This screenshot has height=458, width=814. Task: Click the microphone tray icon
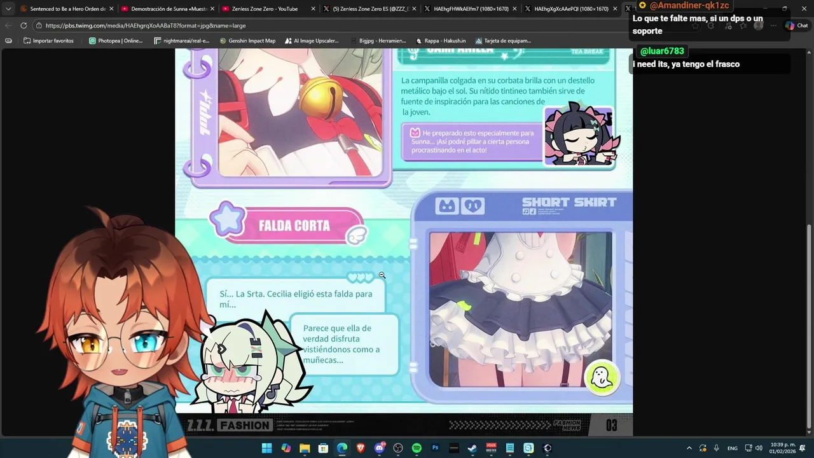717,448
